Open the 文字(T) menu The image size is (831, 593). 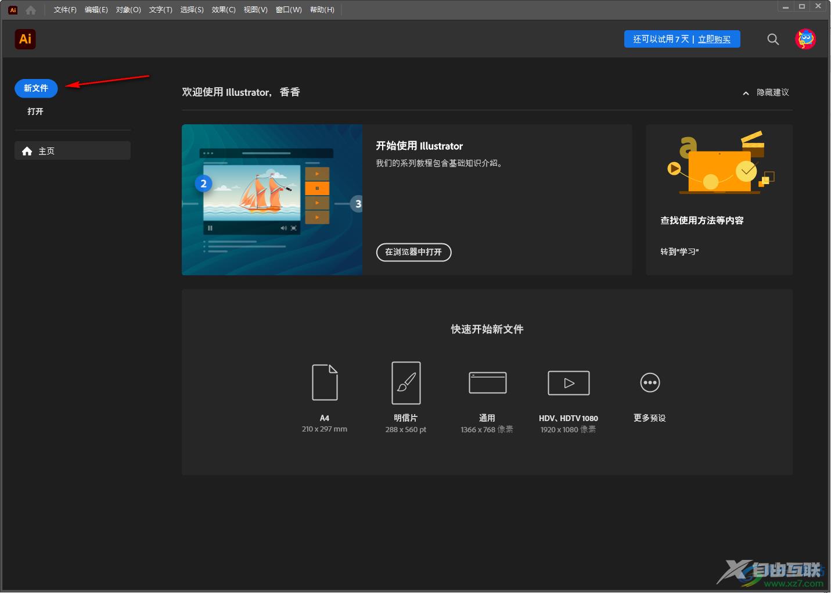click(x=160, y=10)
